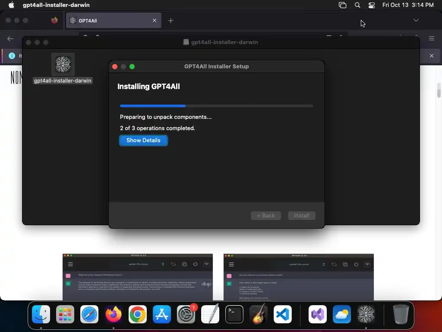Image resolution: width=442 pixels, height=332 pixels.
Task: Open App Store from the Dock
Action: 162,314
